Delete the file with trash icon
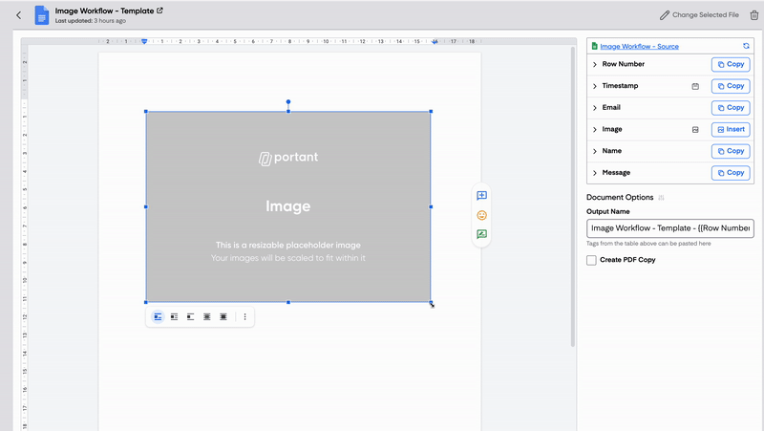 (754, 15)
